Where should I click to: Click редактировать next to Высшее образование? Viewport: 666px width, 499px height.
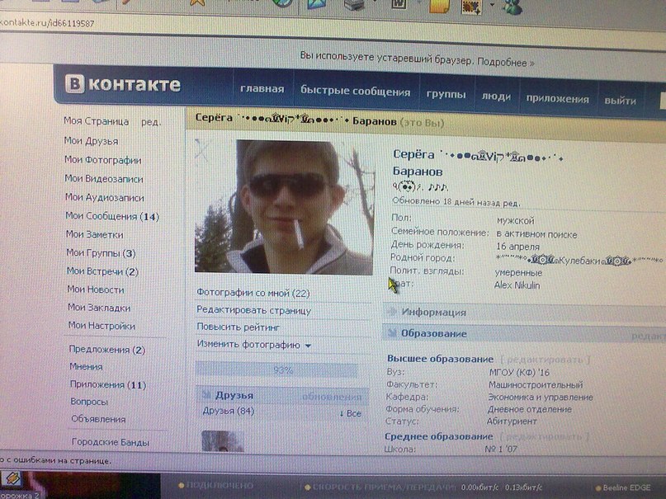(x=546, y=360)
